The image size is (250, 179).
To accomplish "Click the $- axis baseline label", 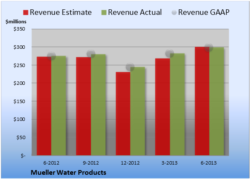I will 23,156.
